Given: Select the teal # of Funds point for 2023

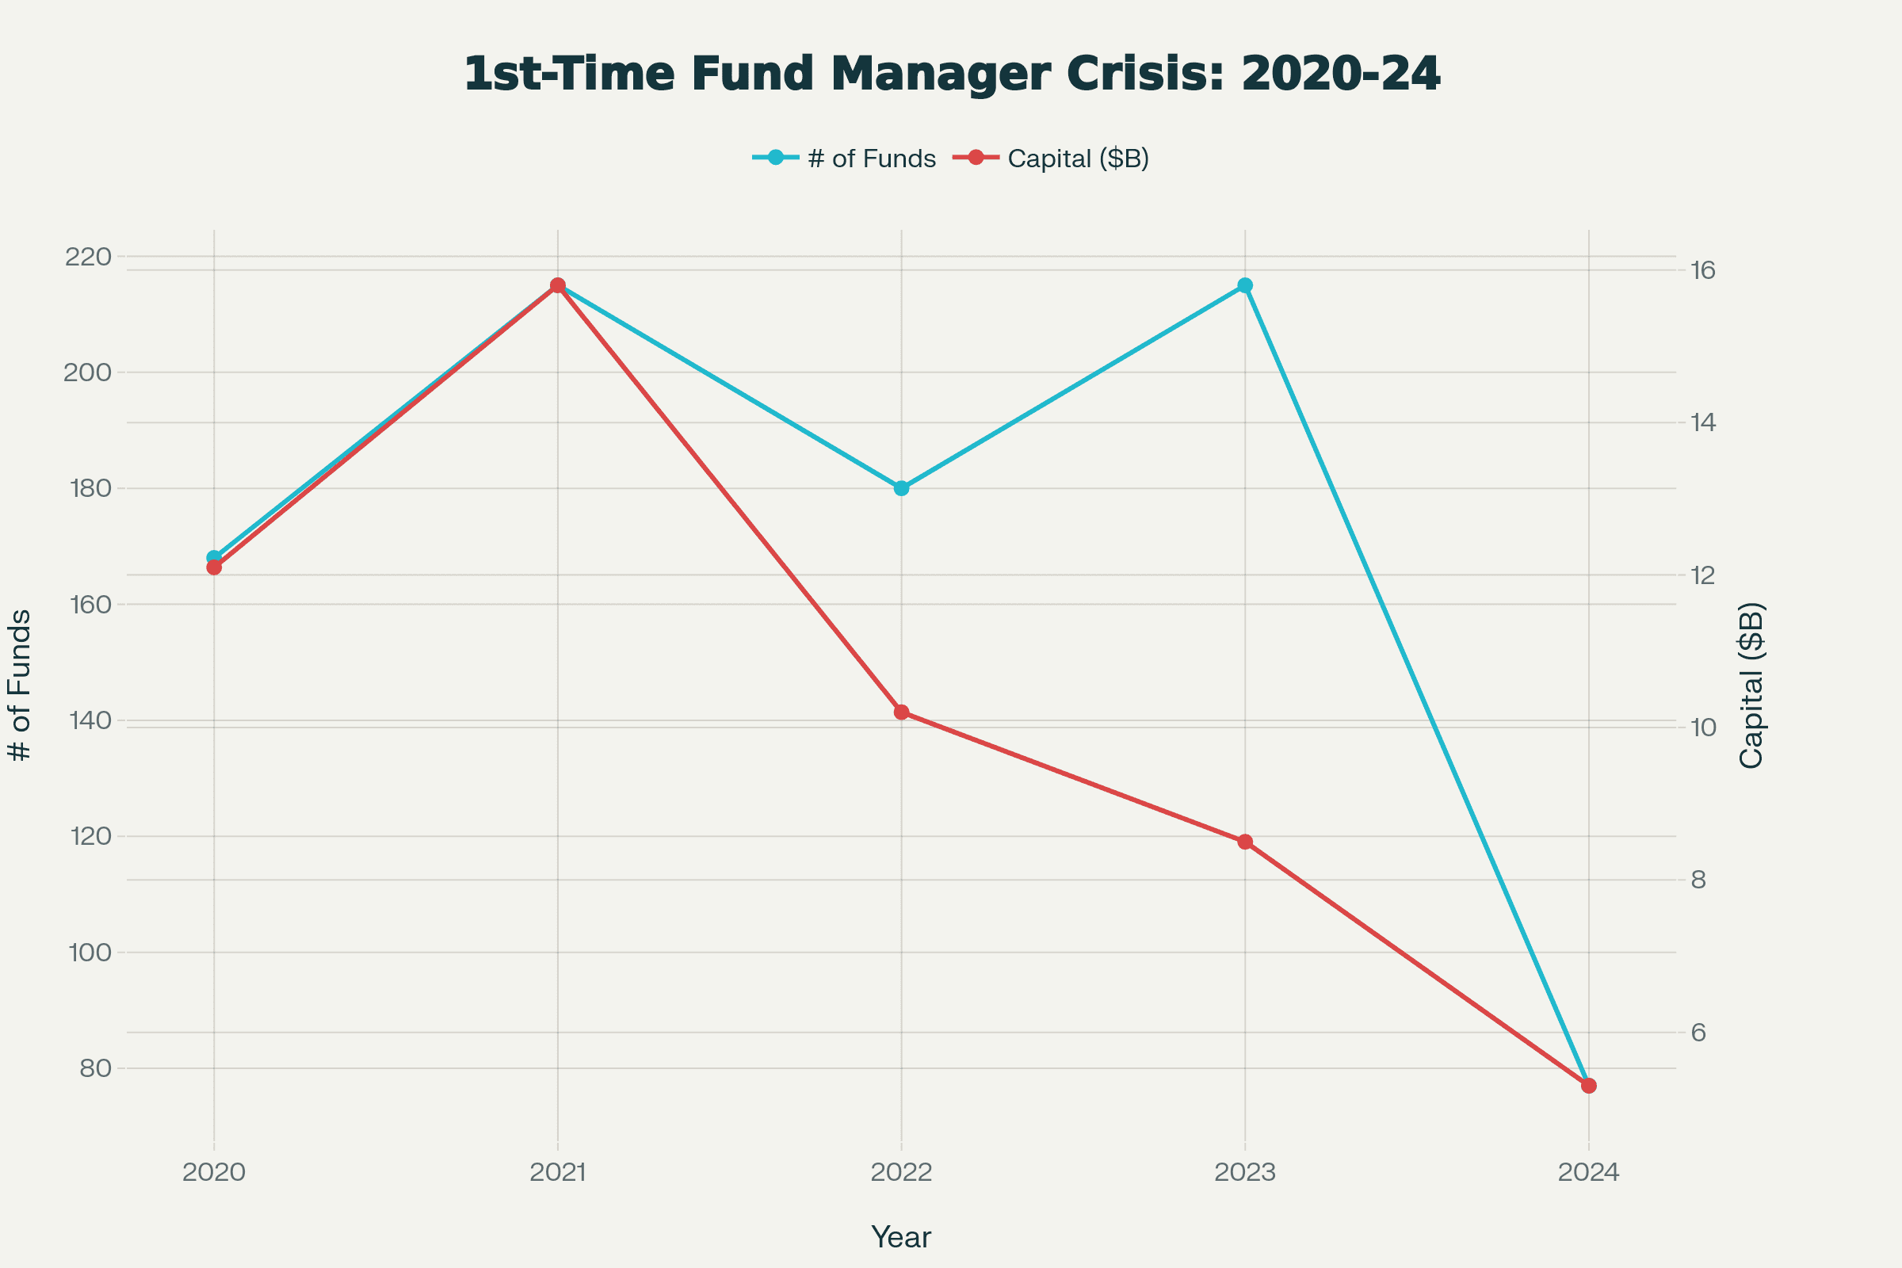Looking at the screenshot, I should [x=1245, y=285].
